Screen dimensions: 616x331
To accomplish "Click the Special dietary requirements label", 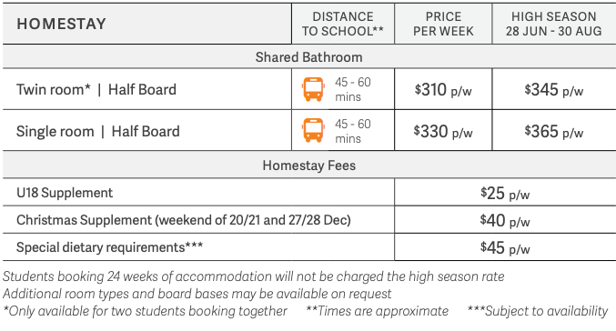I will [x=109, y=247].
